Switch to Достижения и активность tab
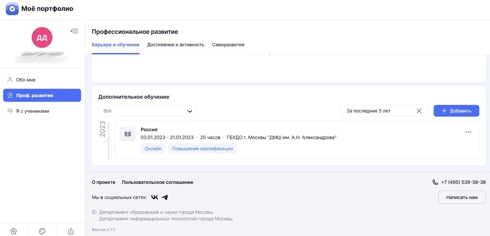Image resolution: width=490 pixels, height=236 pixels. pos(176,45)
